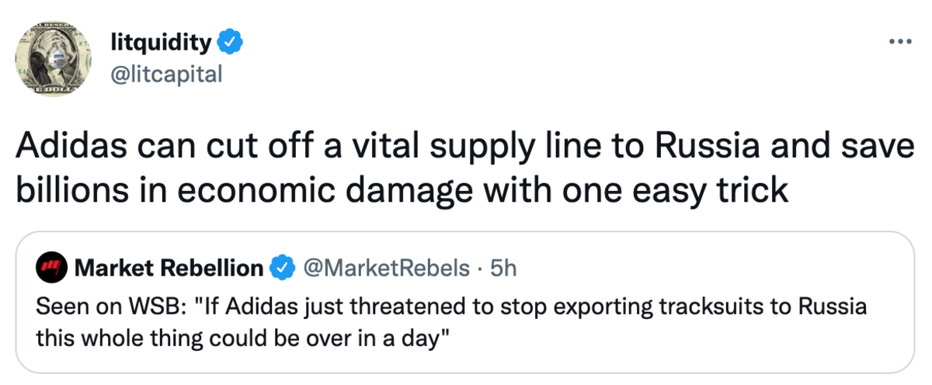932x385 pixels.
Task: Click the verified badge beside litquidity
Action: tap(231, 42)
